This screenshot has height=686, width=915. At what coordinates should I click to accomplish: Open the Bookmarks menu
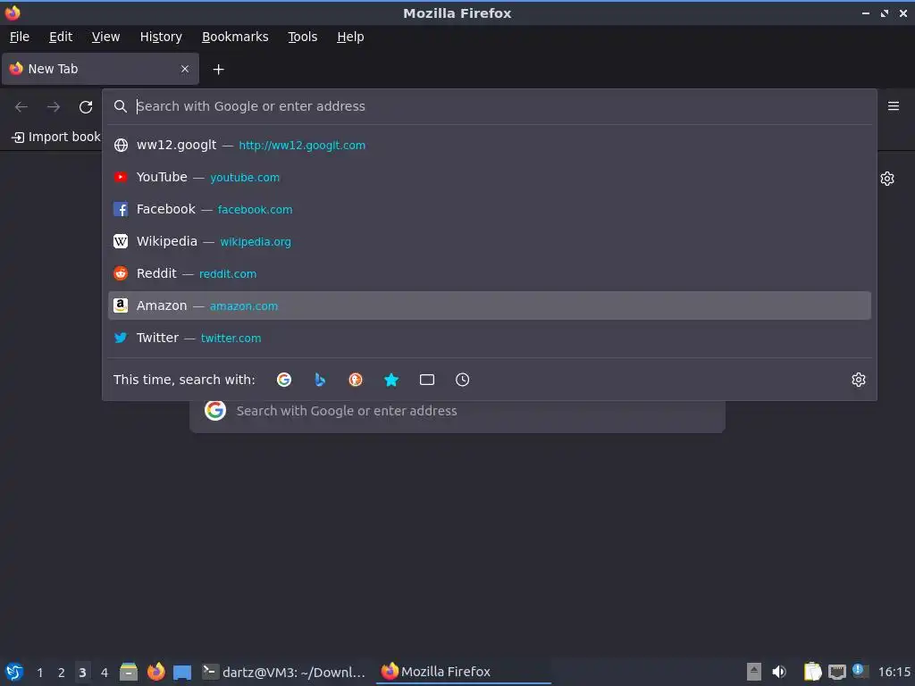click(235, 37)
